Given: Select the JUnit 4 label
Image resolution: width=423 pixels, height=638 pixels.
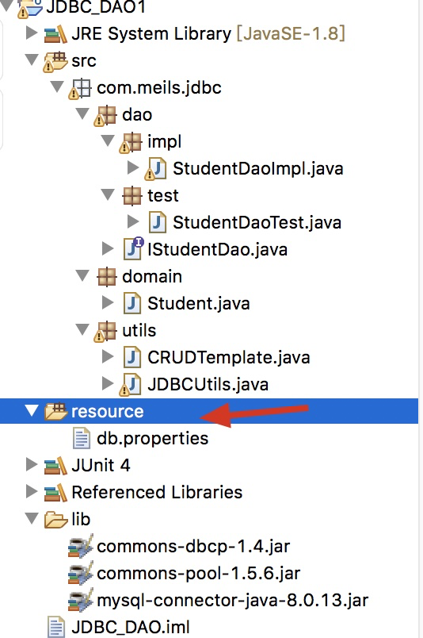Looking at the screenshot, I should 101,466.
